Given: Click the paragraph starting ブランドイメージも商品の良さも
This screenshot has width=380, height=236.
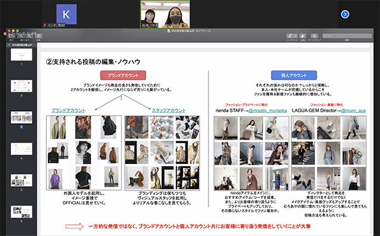Looking at the screenshot, I should pos(122,88).
